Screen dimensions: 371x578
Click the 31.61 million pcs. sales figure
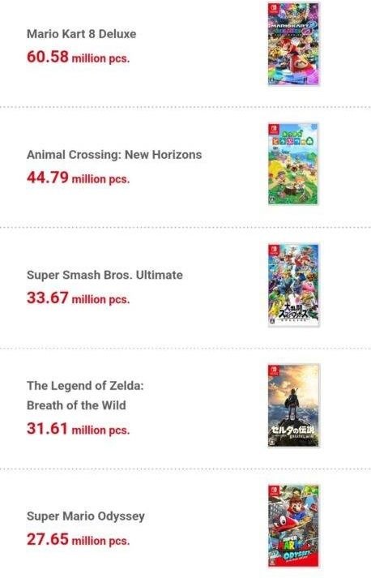78,429
